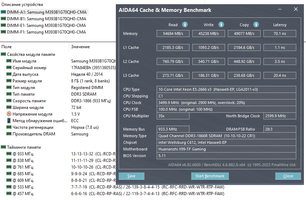
Task: Click the Memory Write value 45238 MB/s
Action: pos(208,34)
